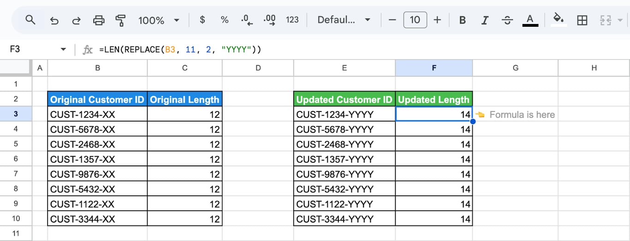Image resolution: width=630 pixels, height=241 pixels.
Task: Select row 2 header
Action: (16, 99)
